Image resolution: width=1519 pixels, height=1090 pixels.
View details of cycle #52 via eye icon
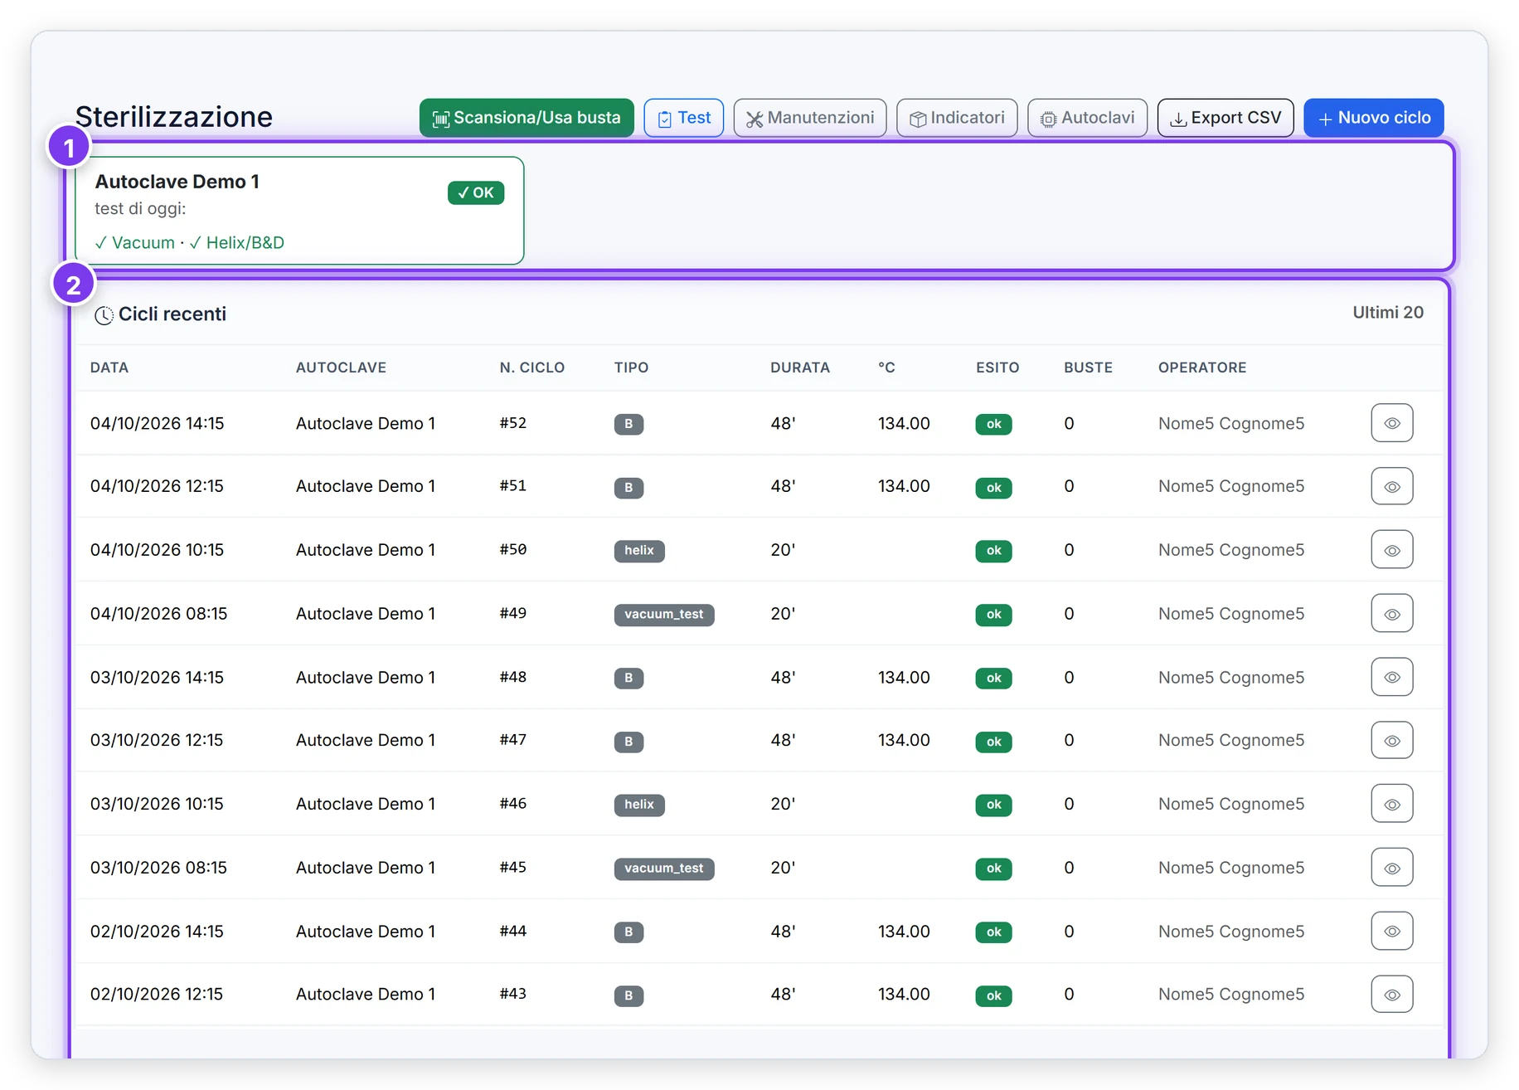tap(1391, 423)
